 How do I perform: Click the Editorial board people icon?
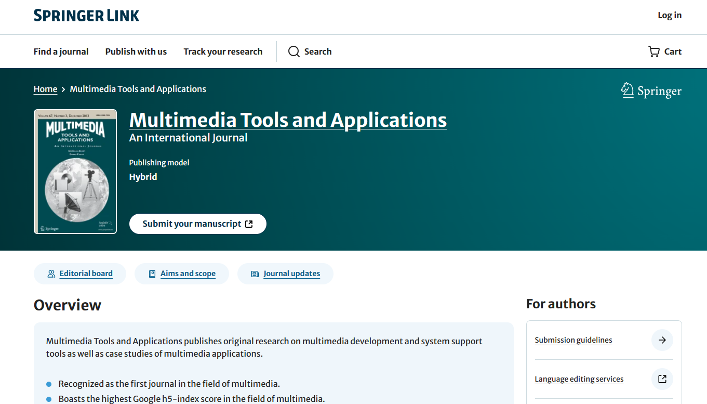coord(51,274)
